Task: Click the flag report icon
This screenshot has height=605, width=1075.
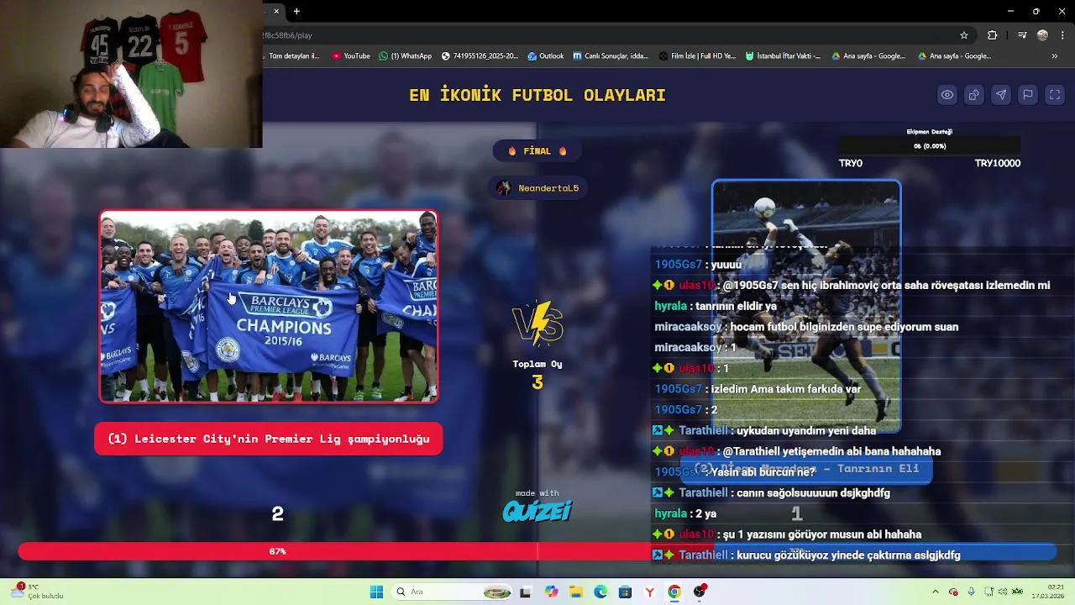Action: pos(1028,95)
